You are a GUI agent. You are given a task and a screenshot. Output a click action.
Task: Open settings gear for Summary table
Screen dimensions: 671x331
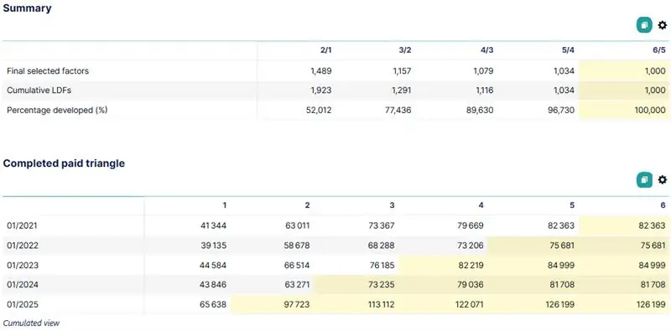coord(663,25)
